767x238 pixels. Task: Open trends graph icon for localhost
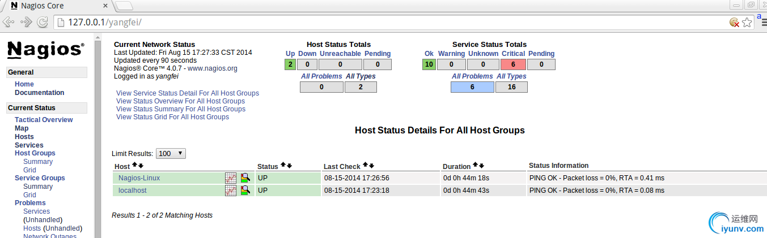point(231,191)
